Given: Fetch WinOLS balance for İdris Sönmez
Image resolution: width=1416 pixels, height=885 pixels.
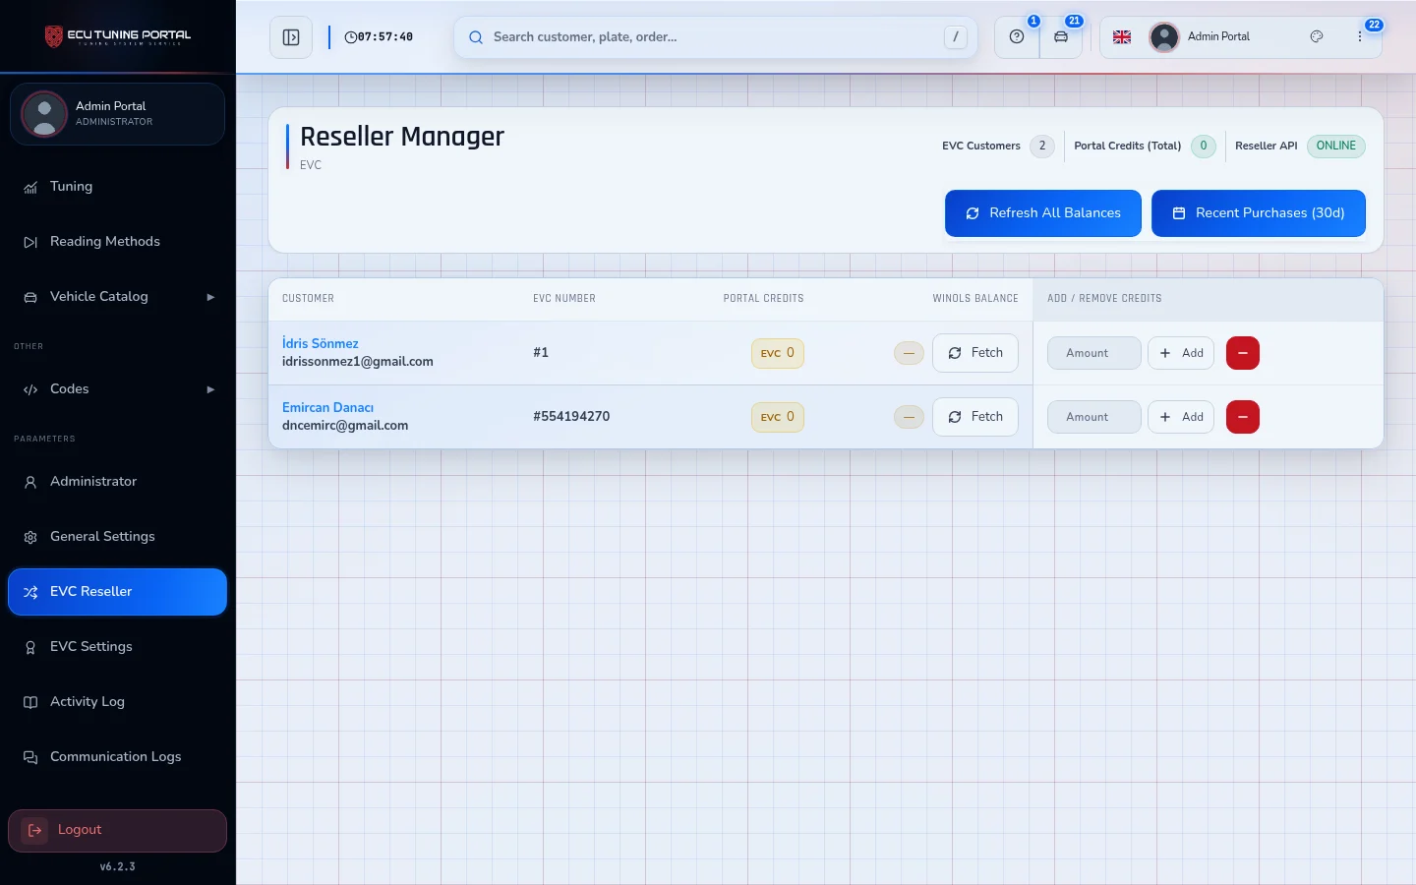Looking at the screenshot, I should 975,353.
